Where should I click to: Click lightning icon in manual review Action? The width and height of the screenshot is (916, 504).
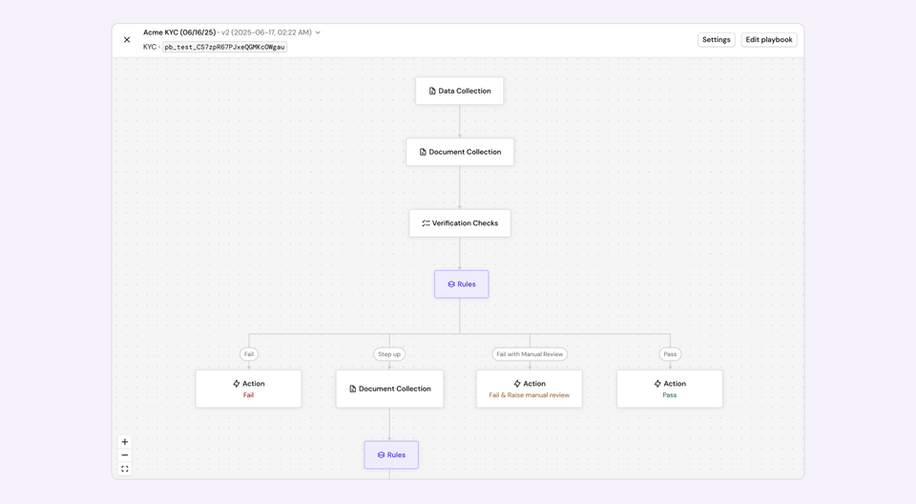517,384
